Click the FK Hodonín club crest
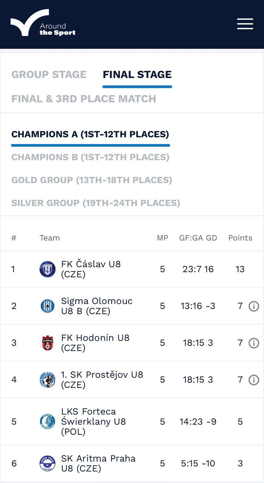The height and width of the screenshot is (483, 264). (48, 343)
